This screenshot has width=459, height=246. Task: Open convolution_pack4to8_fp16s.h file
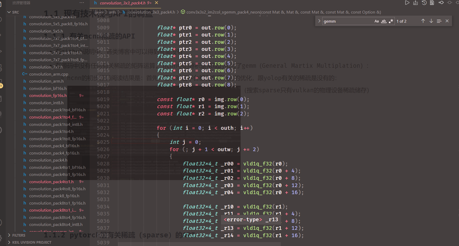click(x=57, y=189)
